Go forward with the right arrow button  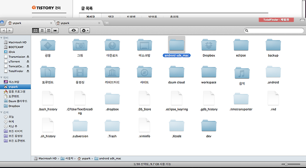point(10,31)
